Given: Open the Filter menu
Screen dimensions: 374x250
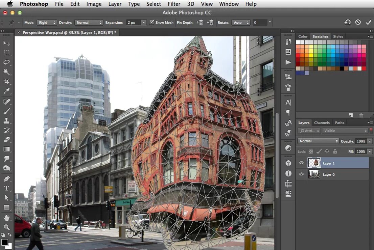Looking at the screenshot, I should (174, 4).
